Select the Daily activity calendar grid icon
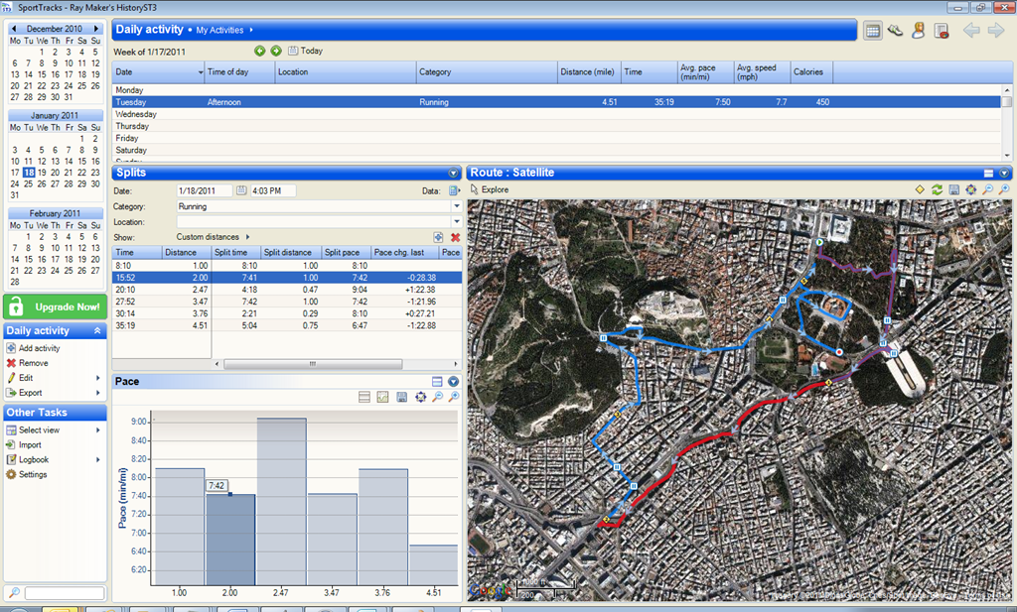The image size is (1017, 612). (x=872, y=31)
